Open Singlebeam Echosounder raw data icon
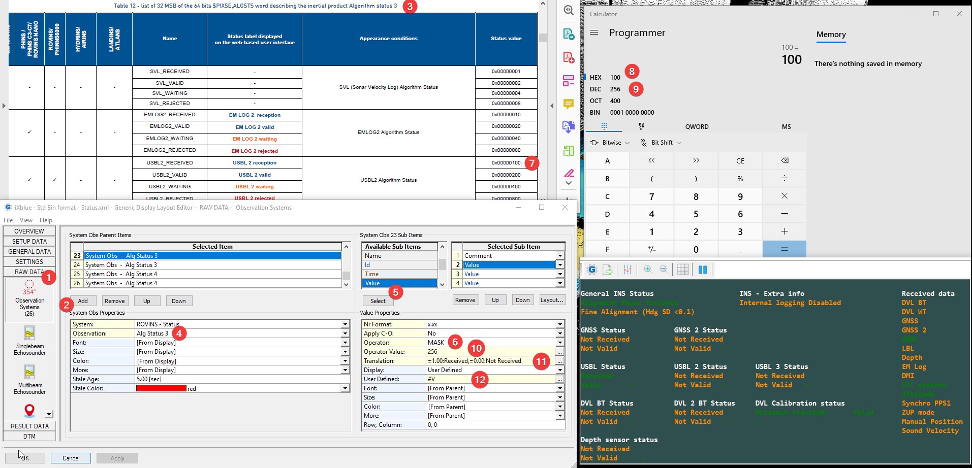The width and height of the screenshot is (972, 468). point(29,333)
